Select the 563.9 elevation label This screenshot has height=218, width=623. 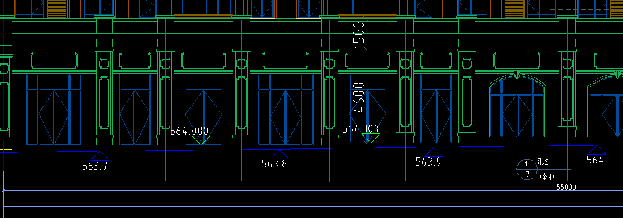(428, 161)
